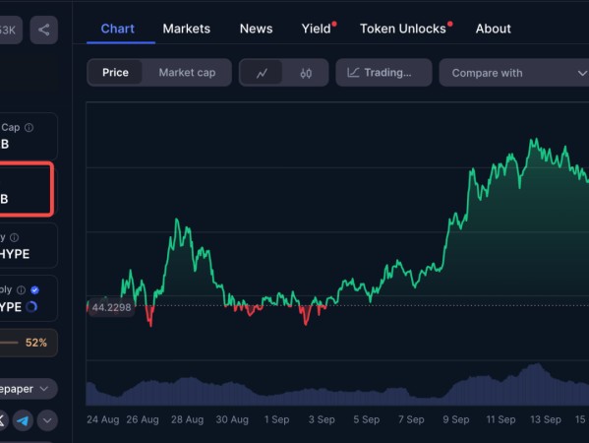Open the Yield tab
The width and height of the screenshot is (589, 443).
pos(317,29)
